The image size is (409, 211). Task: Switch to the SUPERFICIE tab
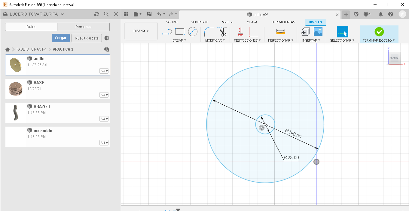[199, 22]
